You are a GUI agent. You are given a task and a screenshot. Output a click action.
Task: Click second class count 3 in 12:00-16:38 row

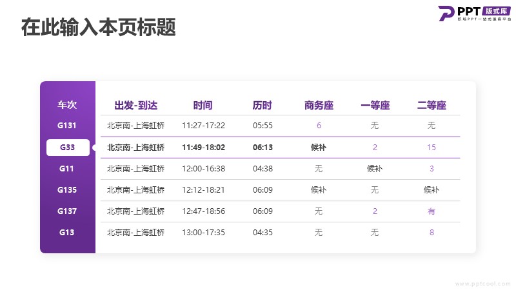click(x=432, y=169)
